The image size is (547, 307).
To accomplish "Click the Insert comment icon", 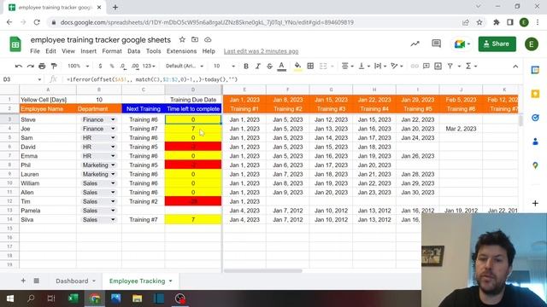I will 426,67.
